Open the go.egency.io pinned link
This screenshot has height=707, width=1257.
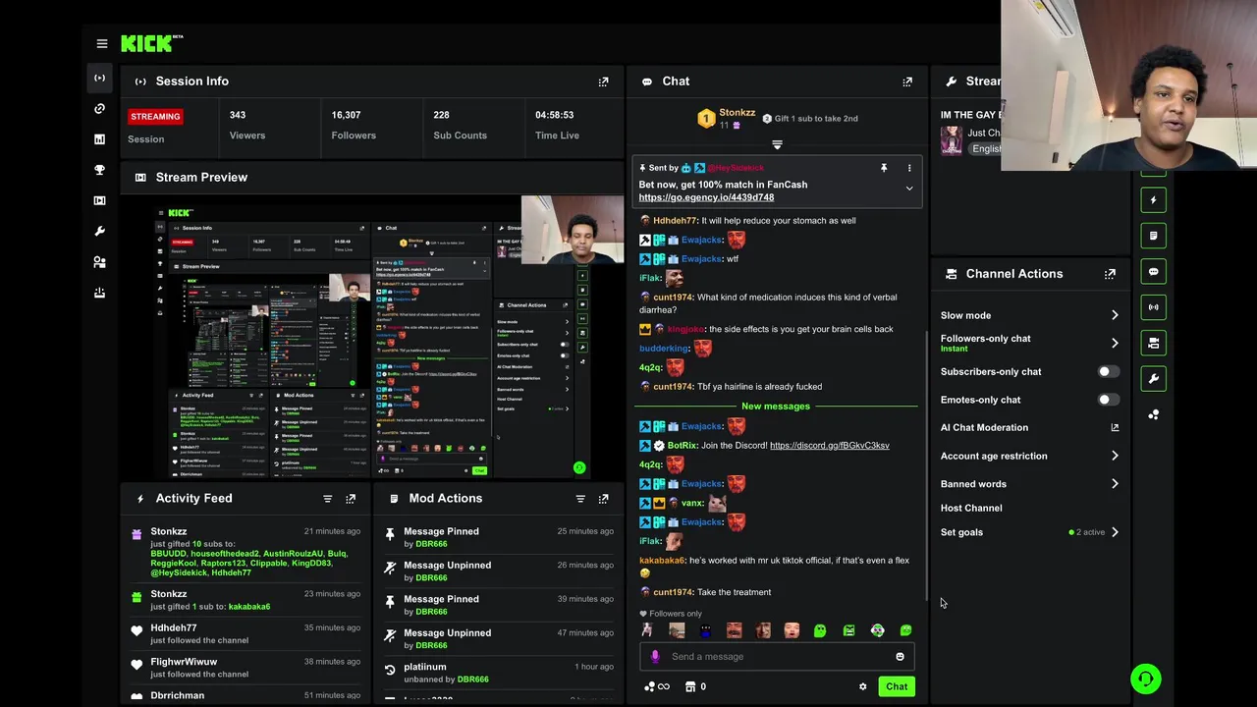(706, 197)
